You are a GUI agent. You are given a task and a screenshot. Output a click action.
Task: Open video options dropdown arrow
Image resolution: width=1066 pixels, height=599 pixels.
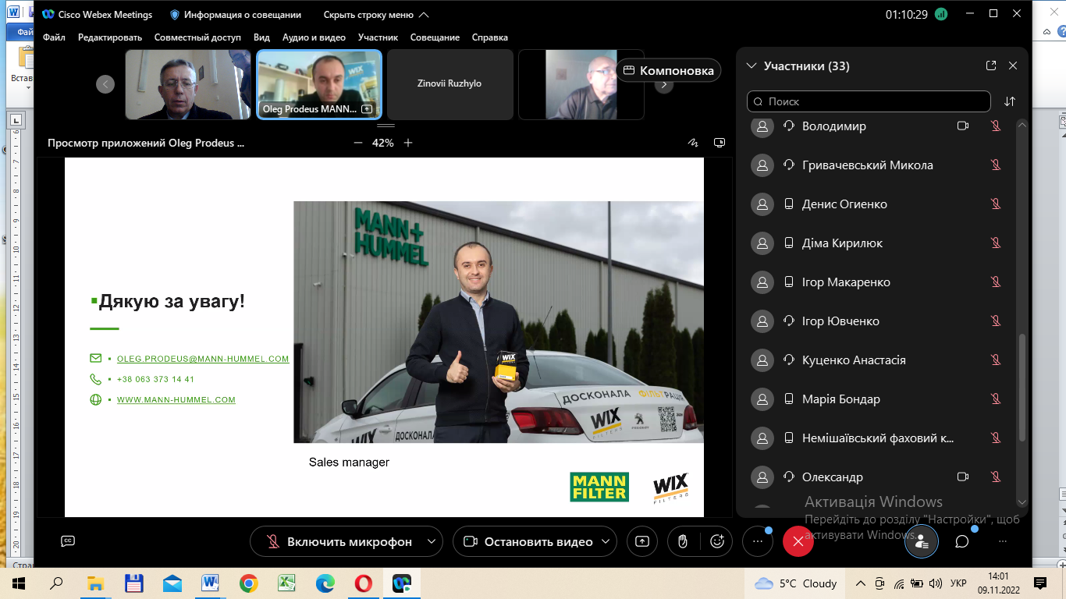click(606, 541)
